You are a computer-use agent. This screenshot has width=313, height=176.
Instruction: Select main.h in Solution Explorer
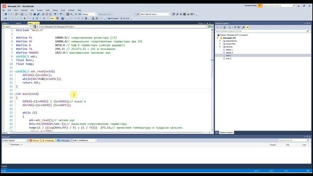228,59
